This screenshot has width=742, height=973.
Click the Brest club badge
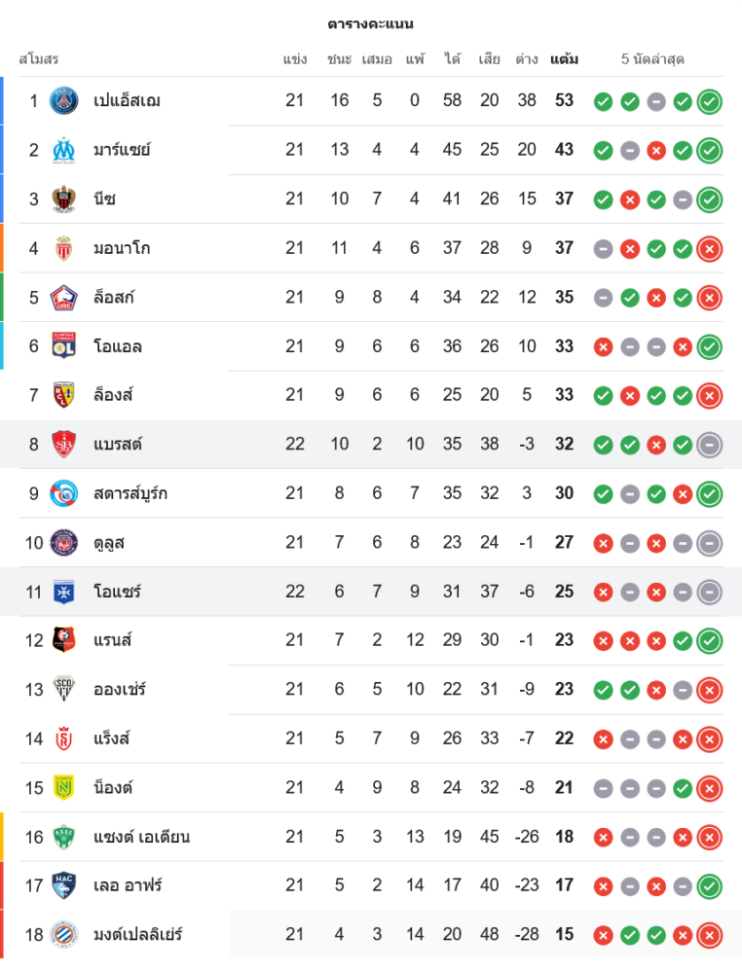tap(64, 444)
